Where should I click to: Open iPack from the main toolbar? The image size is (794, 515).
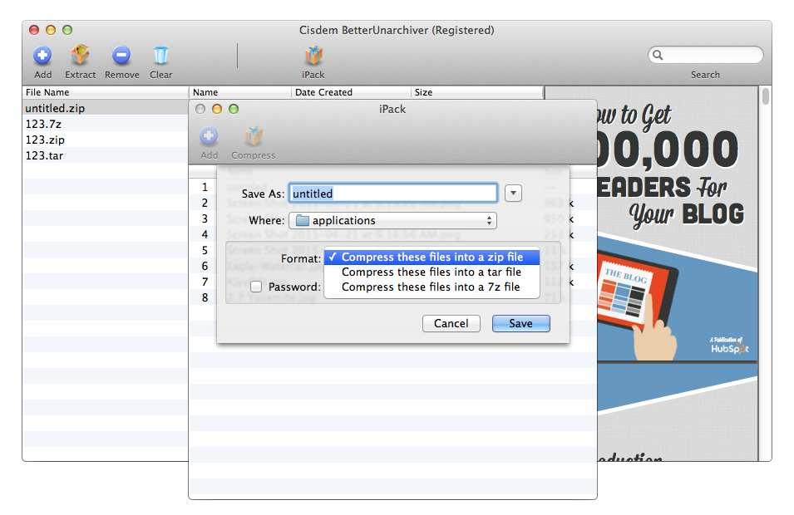[x=313, y=55]
